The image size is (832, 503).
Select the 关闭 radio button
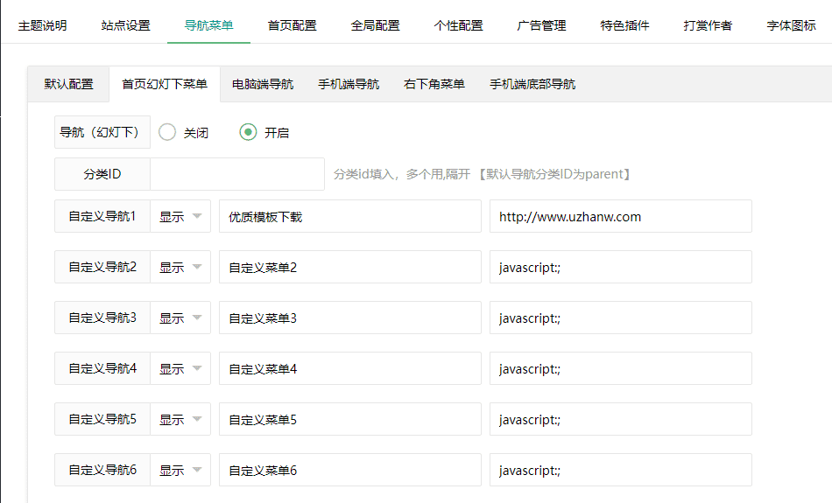pyautogui.click(x=167, y=132)
